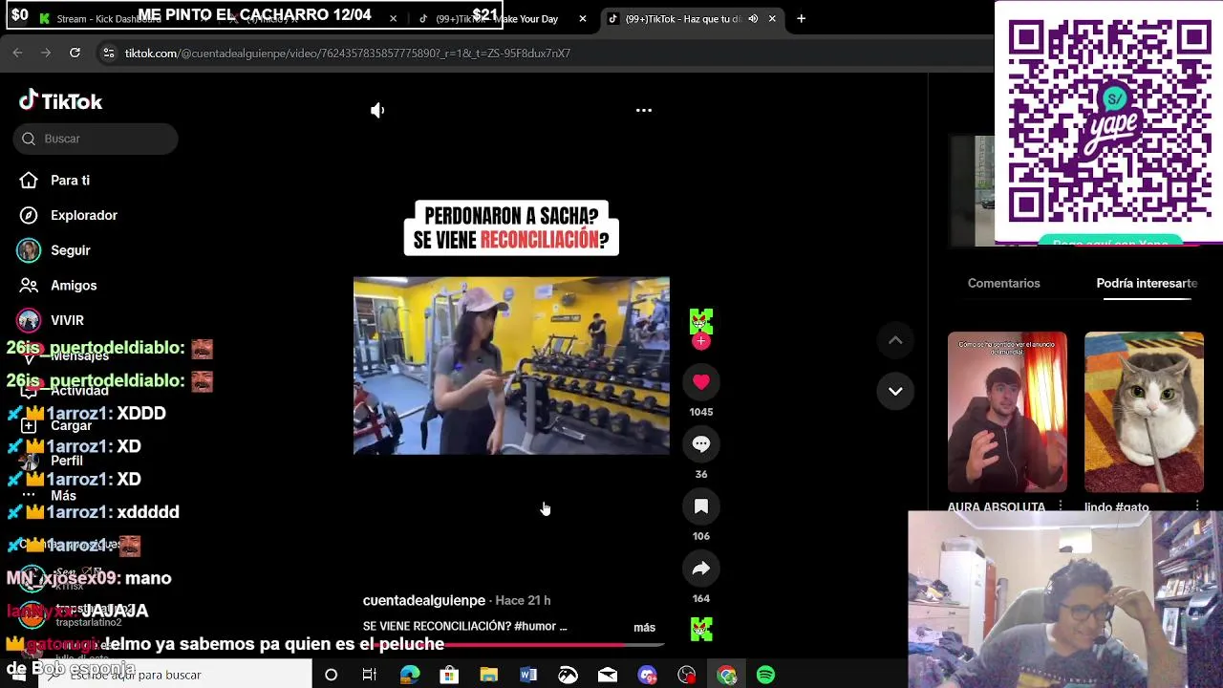Open options dots next to AURA ABSOLUTA
This screenshot has width=1223, height=688.
pos(1061,505)
